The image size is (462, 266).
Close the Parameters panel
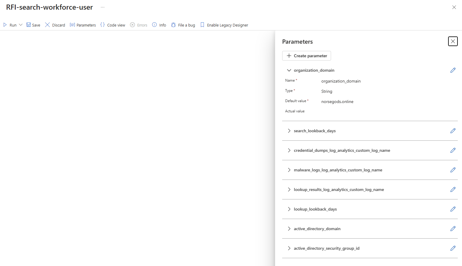453,41
